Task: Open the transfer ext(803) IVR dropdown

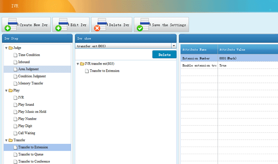Action: 174,46
